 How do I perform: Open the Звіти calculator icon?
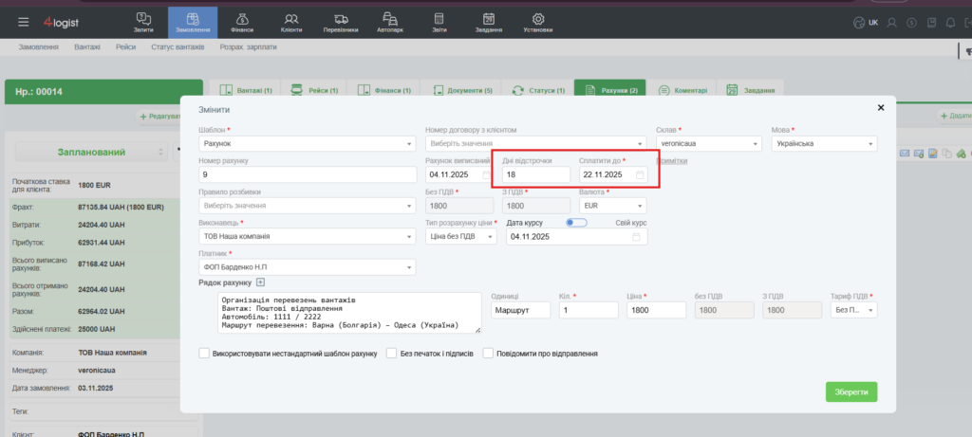pyautogui.click(x=439, y=23)
